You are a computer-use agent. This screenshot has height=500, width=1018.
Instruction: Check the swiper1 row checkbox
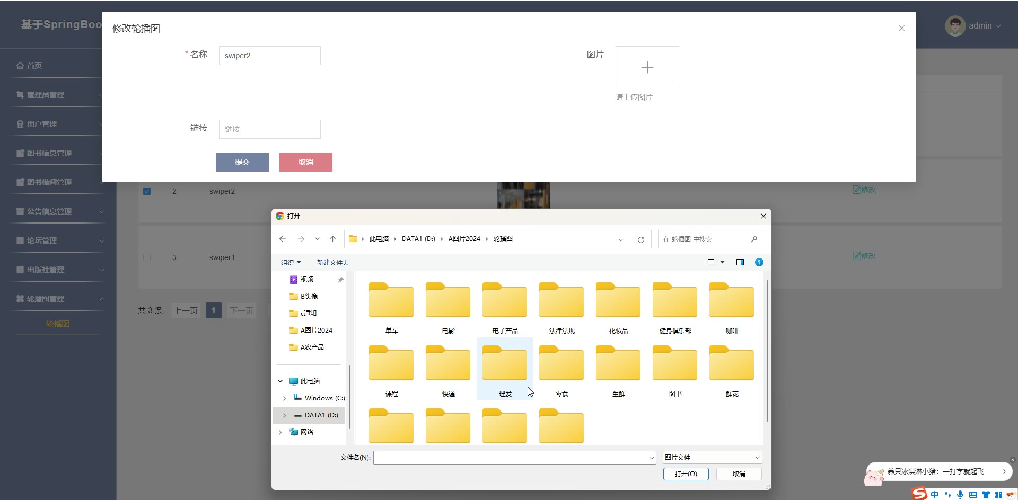147,257
